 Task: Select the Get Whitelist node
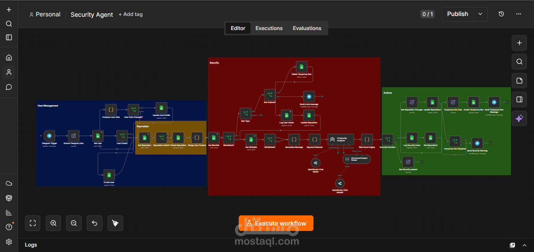pyautogui.click(x=251, y=140)
